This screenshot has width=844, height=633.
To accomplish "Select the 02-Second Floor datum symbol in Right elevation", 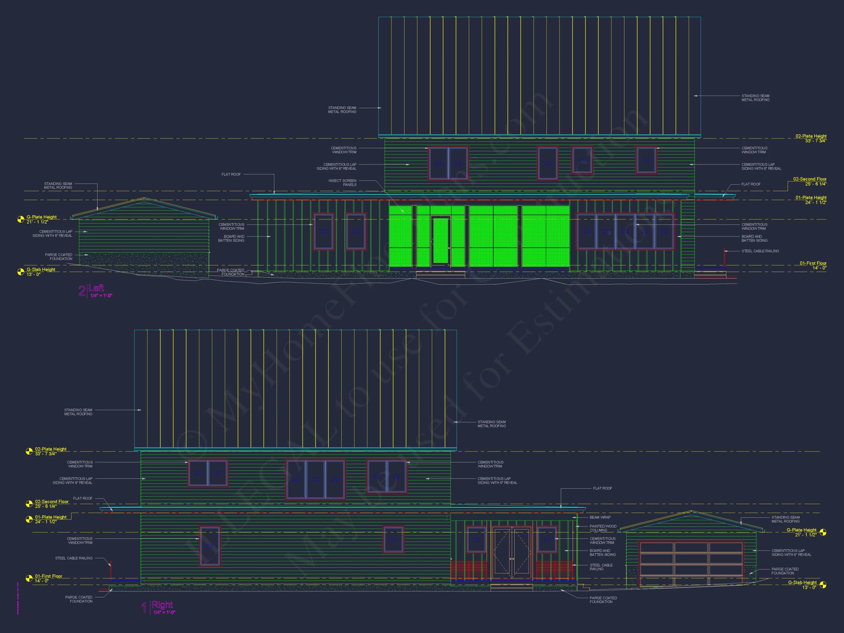I will (x=29, y=504).
